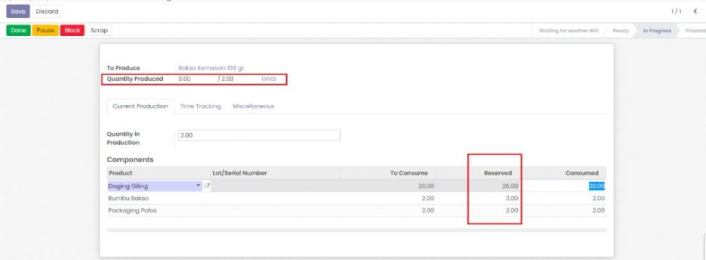
Task: Sort by To Consume column header
Action: pyautogui.click(x=388, y=173)
